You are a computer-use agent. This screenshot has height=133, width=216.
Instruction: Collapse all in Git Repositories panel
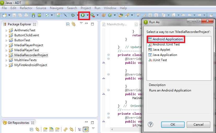click(31, 129)
